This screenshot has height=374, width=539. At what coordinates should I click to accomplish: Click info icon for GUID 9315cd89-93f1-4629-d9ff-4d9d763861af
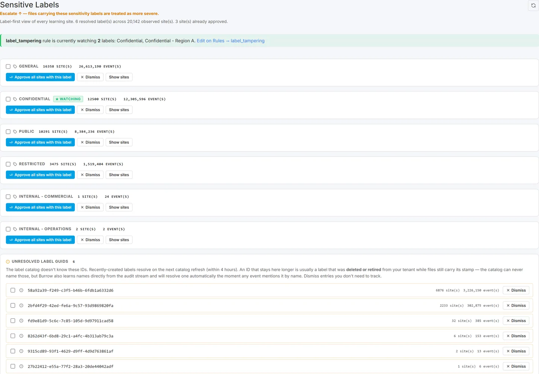(x=21, y=351)
